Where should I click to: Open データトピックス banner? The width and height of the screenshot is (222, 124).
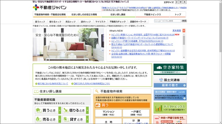[170, 108]
